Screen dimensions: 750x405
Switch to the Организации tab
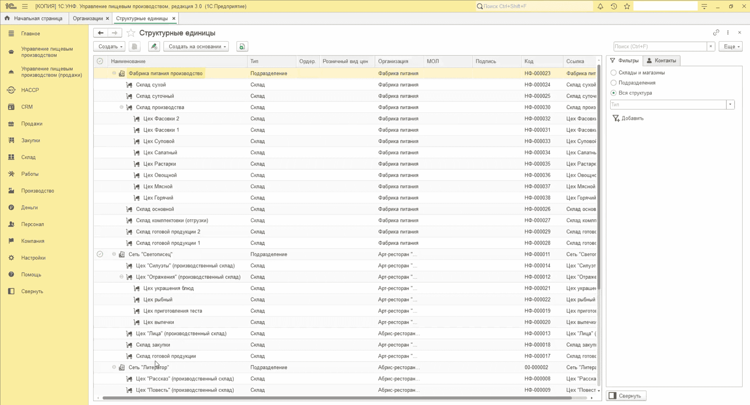pos(88,18)
